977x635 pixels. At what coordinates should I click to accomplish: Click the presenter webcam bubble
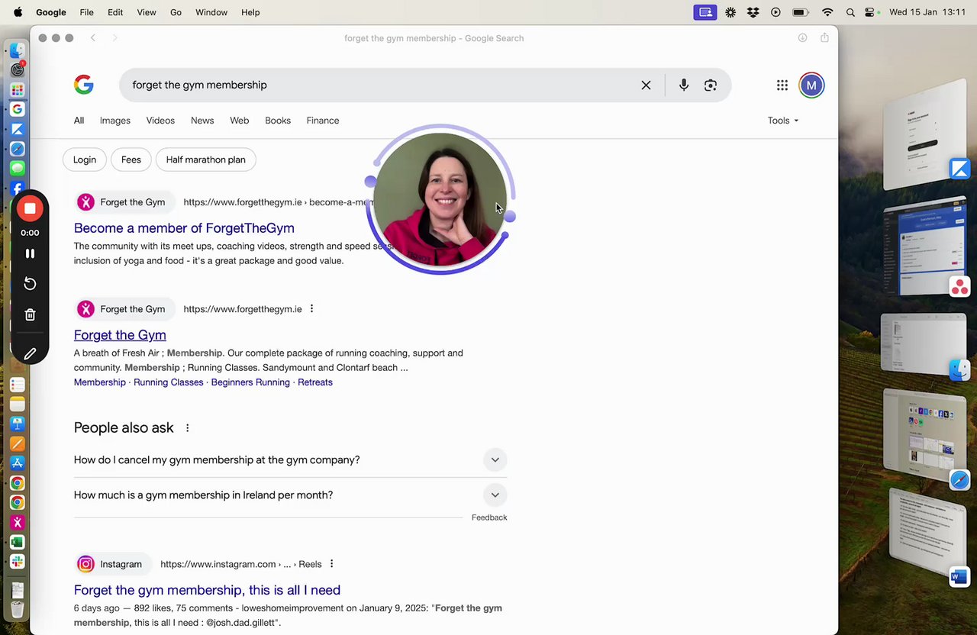point(440,200)
